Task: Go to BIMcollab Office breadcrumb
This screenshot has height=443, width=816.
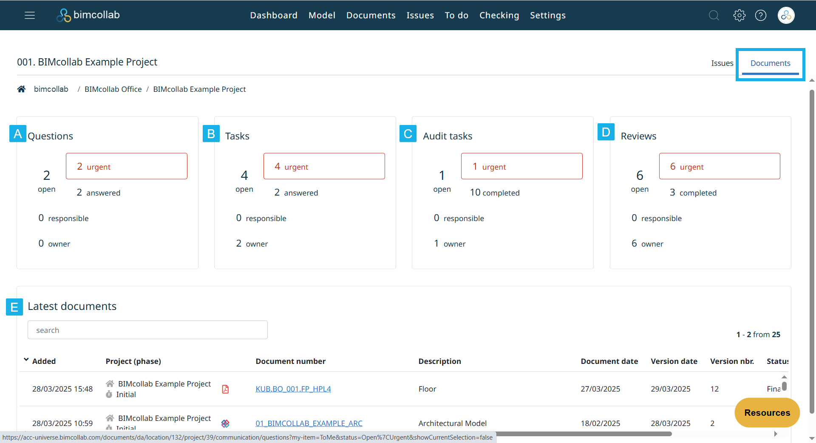Action: [x=113, y=89]
